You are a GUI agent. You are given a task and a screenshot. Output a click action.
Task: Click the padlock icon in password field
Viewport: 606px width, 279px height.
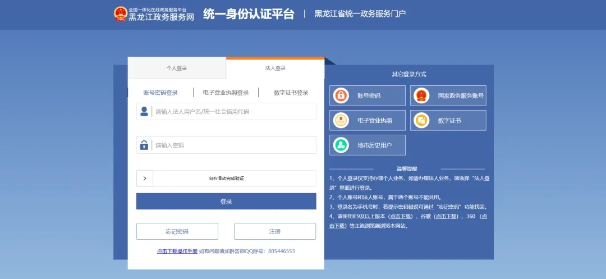click(x=144, y=145)
